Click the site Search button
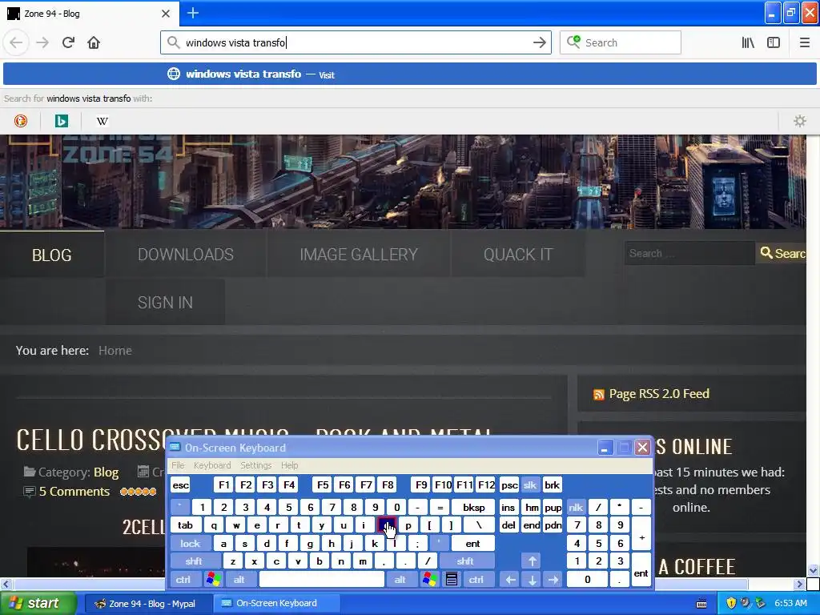The image size is (820, 615). click(x=782, y=253)
